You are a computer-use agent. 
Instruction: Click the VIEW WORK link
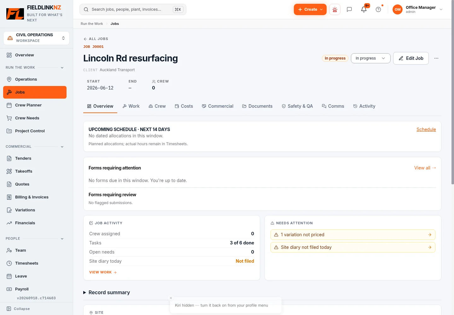[103, 272]
